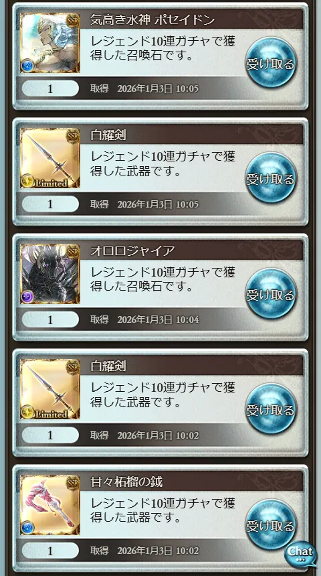Click the Limited badge on 白耀剣 obtained 10:02

click(x=45, y=413)
